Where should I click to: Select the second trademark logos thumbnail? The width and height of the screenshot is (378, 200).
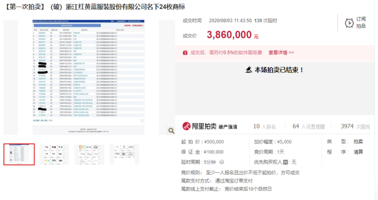(x=54, y=154)
